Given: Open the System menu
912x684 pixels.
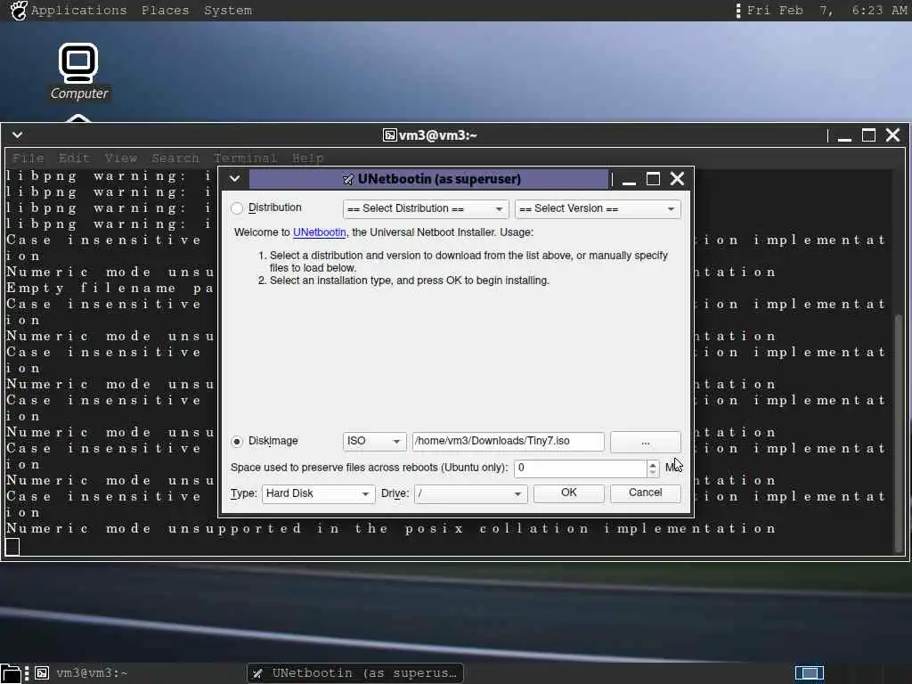Looking at the screenshot, I should [x=228, y=11].
